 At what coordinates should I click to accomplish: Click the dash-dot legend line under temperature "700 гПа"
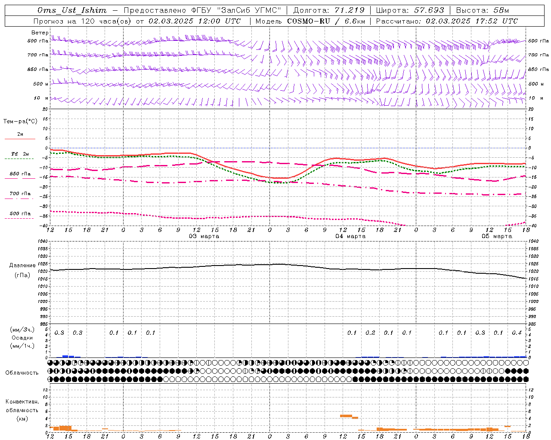pyautogui.click(x=19, y=199)
